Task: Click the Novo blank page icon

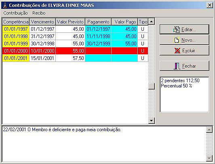Action: [177, 40]
